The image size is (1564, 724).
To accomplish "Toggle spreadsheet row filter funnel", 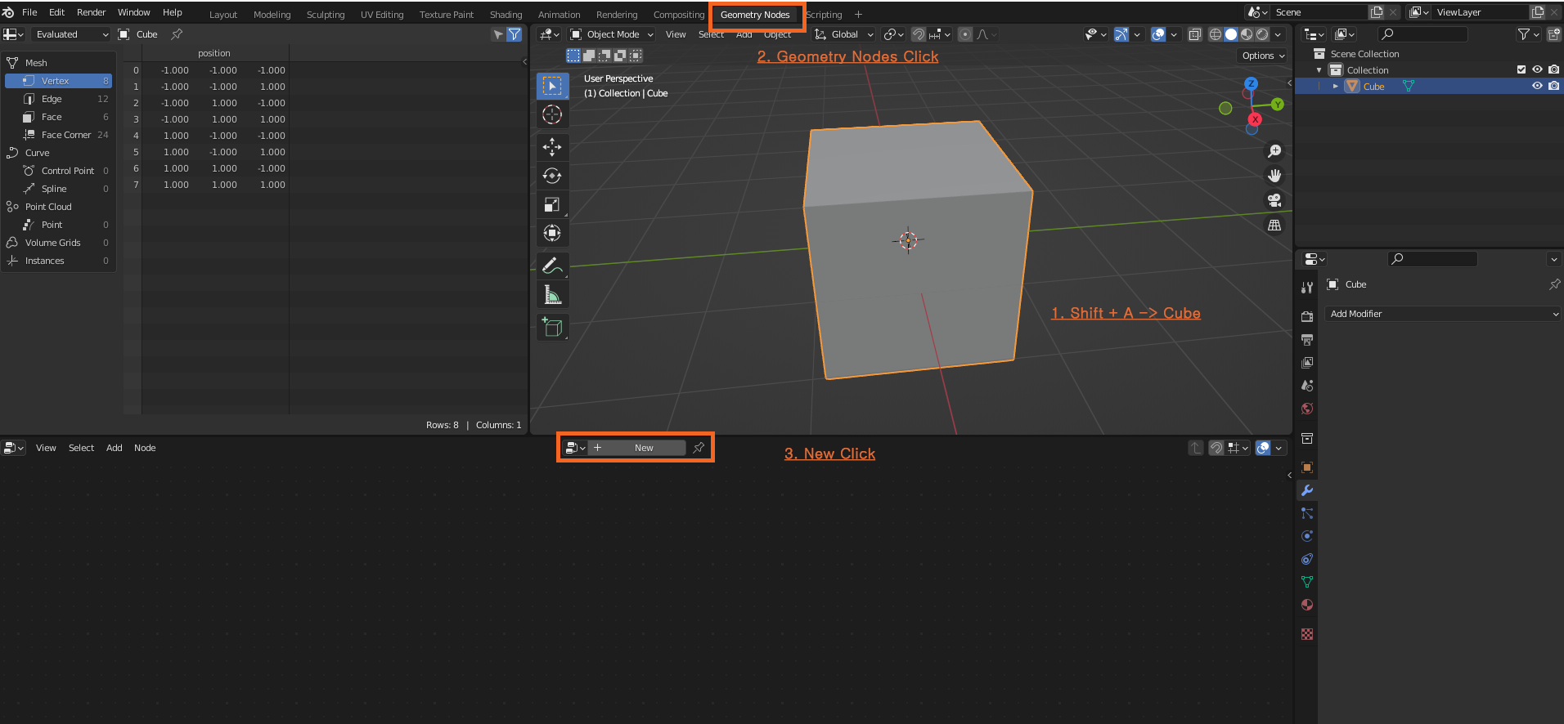I will [515, 34].
